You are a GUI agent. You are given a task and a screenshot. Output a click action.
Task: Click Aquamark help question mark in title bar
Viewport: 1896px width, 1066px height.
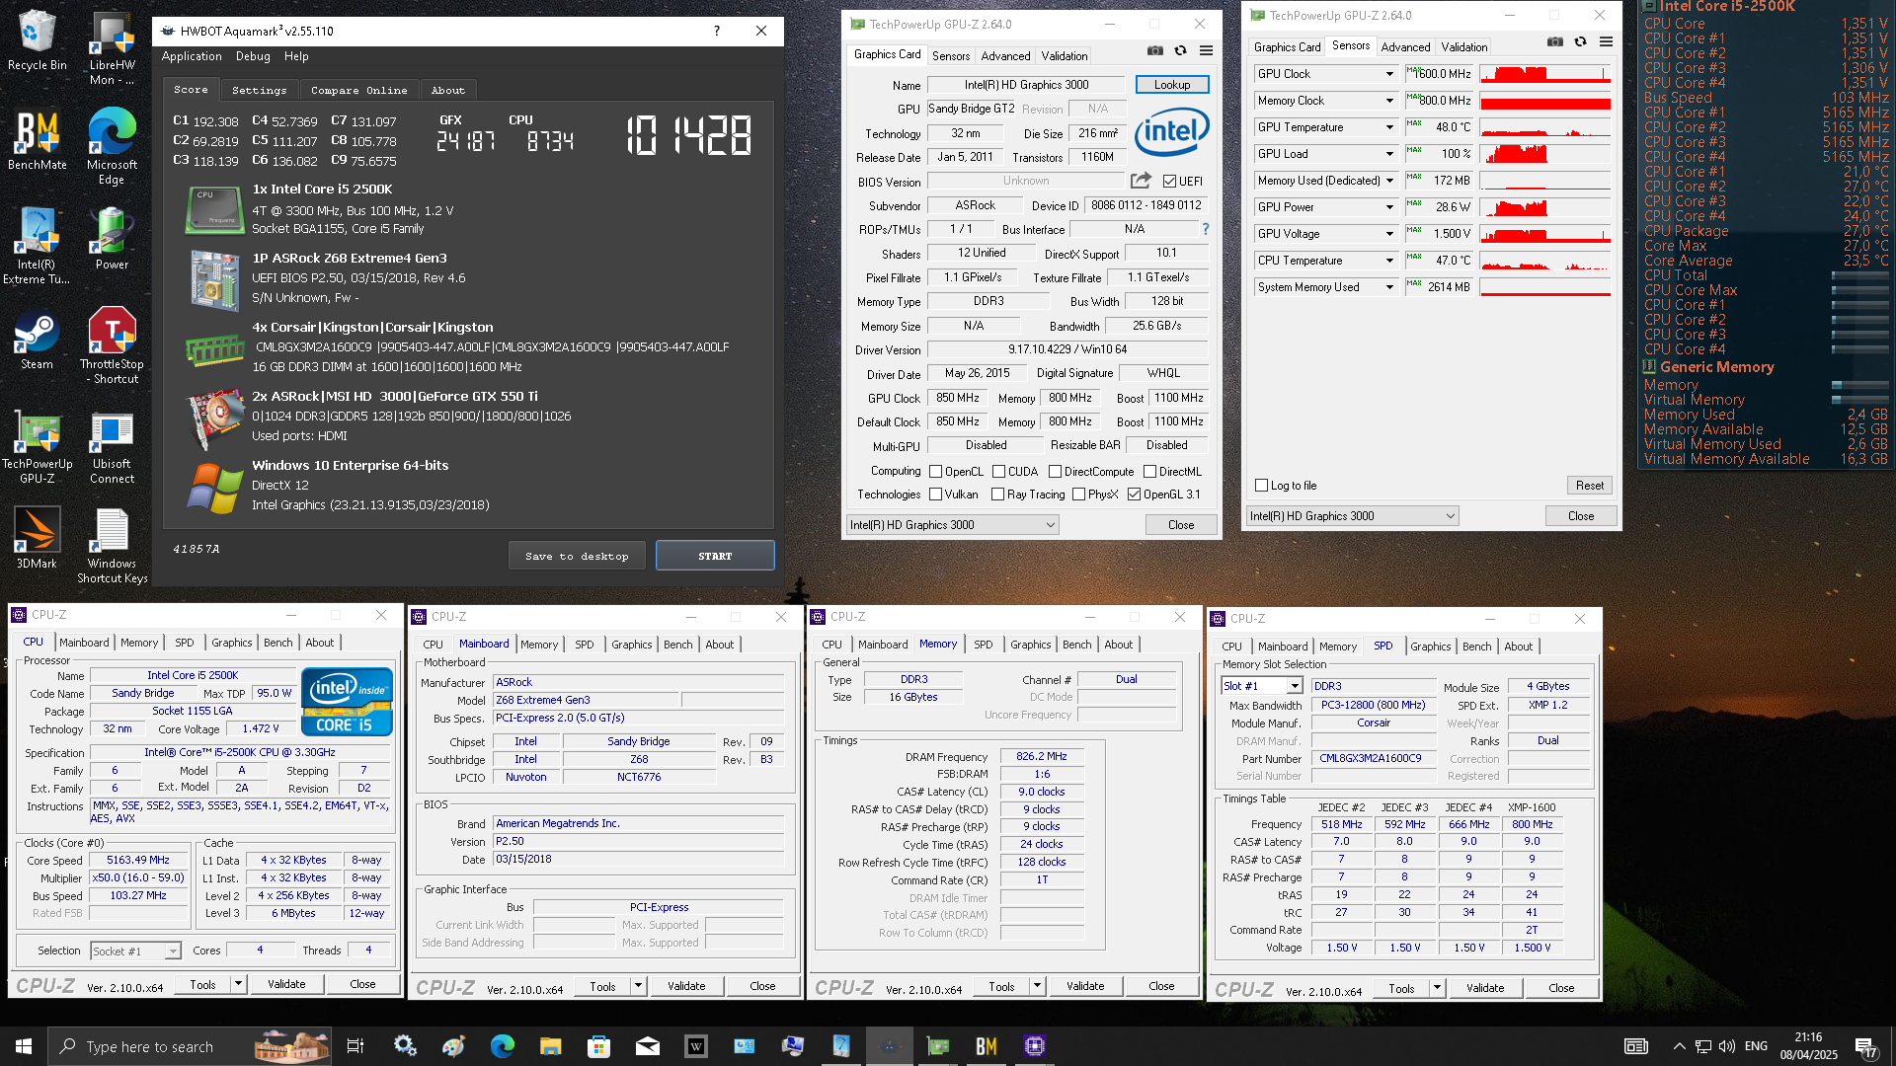(717, 31)
